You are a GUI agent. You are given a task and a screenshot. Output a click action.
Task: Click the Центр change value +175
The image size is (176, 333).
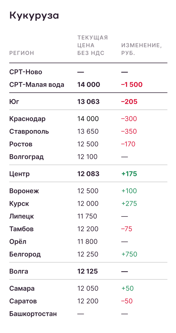coord(129,174)
